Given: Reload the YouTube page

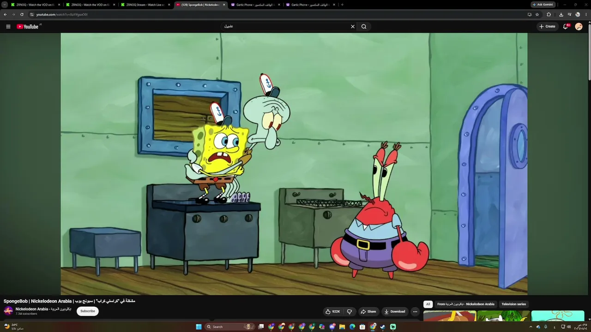Looking at the screenshot, I should click(x=22, y=14).
